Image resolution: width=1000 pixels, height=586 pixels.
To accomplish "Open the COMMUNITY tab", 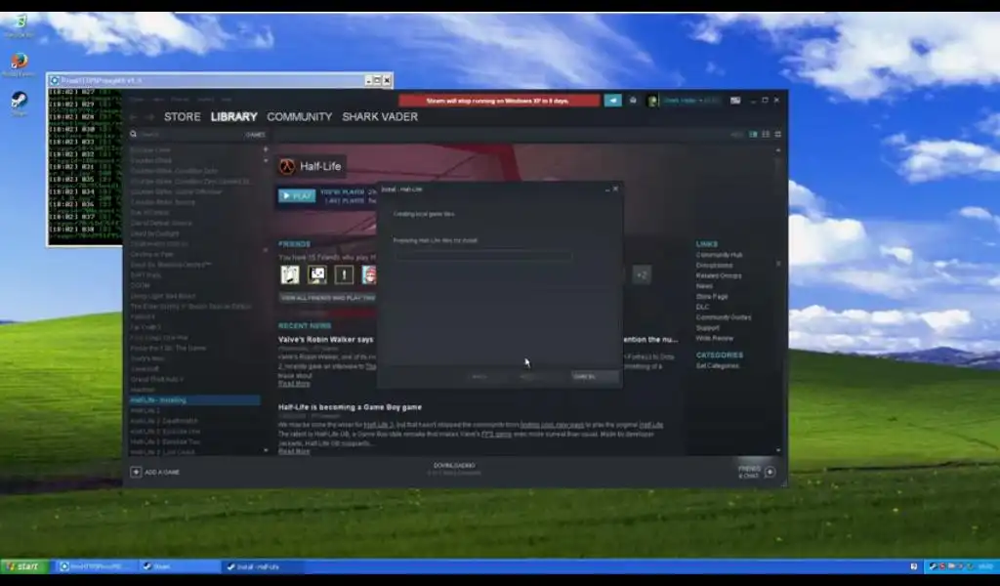I will 299,116.
